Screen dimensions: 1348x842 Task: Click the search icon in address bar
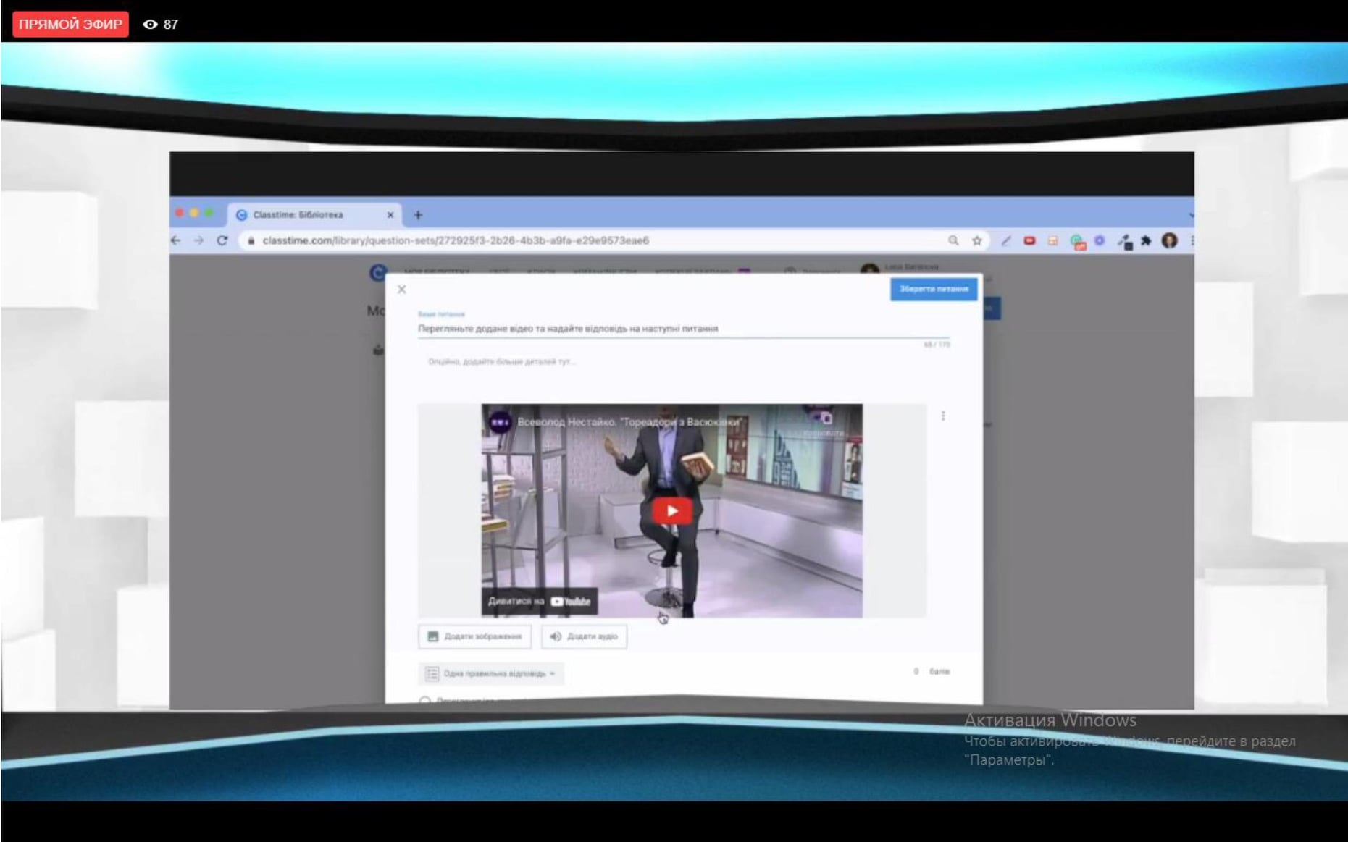click(953, 240)
